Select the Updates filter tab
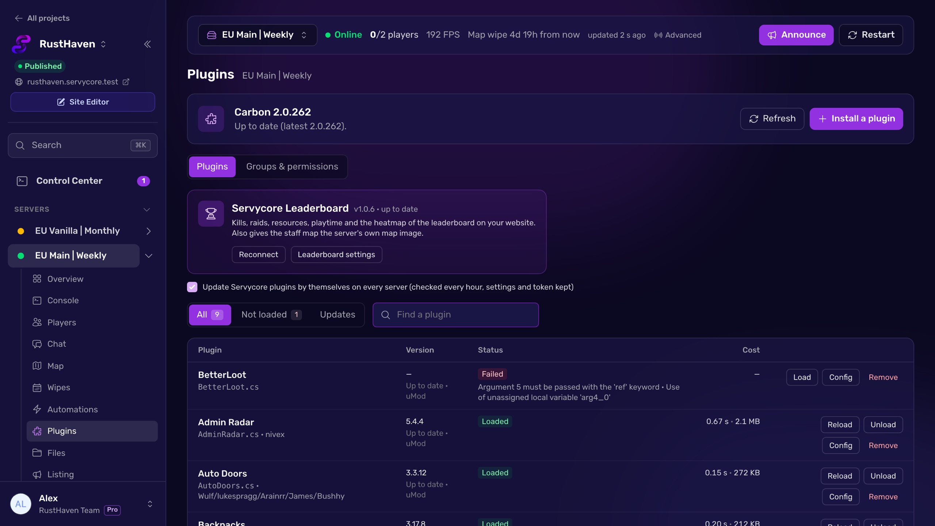This screenshot has width=935, height=526. pyautogui.click(x=337, y=315)
